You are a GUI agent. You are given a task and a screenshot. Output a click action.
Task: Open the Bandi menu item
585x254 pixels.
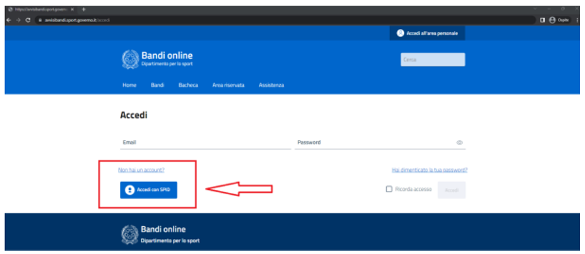click(157, 85)
